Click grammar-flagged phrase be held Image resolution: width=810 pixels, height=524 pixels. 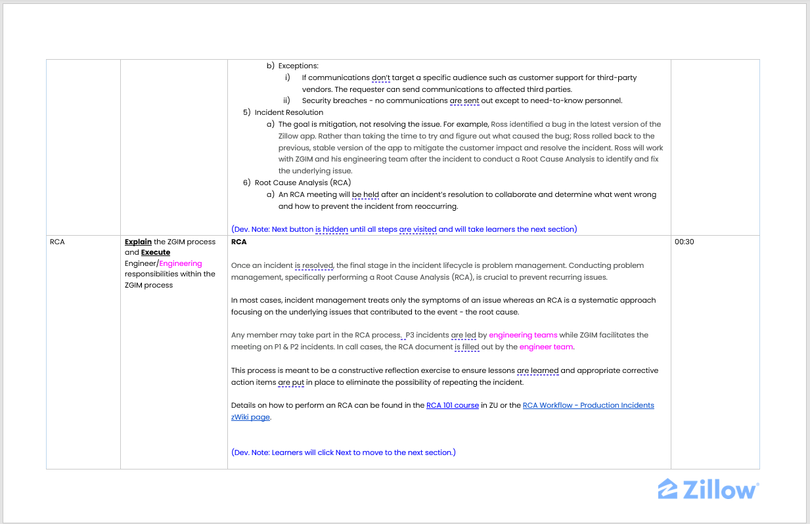point(366,194)
